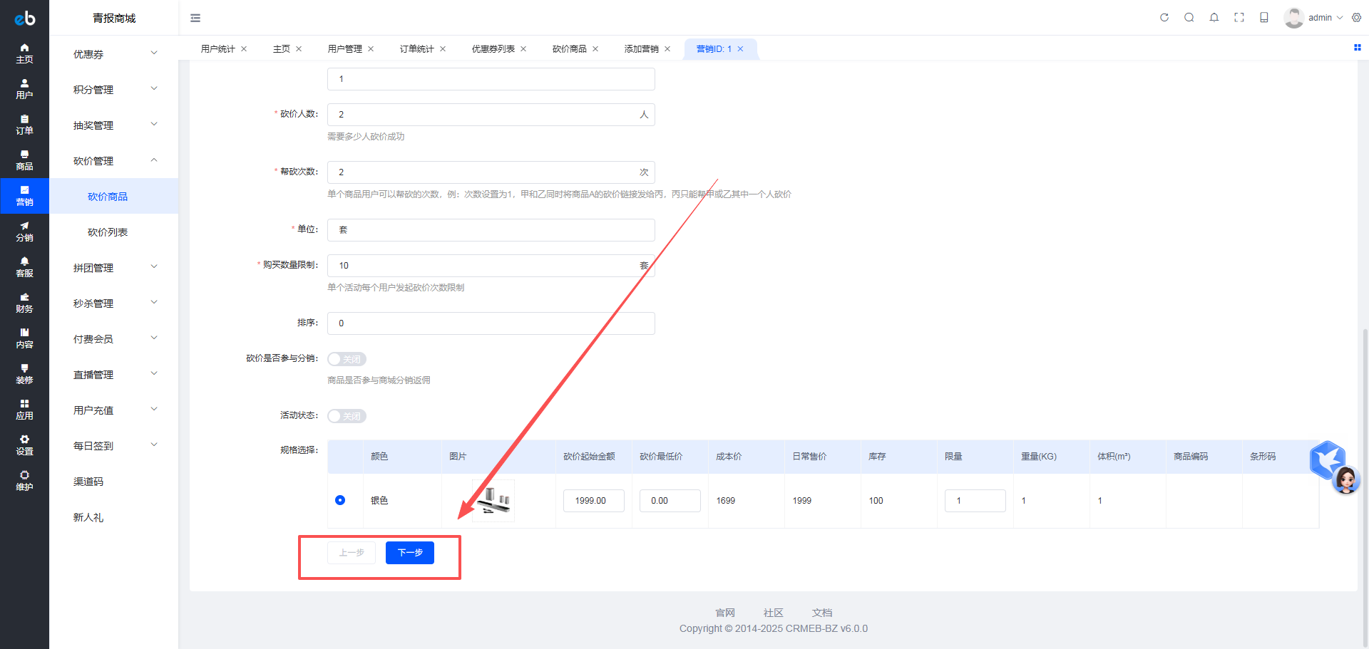
Task: Click the 砍价人数 input field
Action: [x=491, y=115]
